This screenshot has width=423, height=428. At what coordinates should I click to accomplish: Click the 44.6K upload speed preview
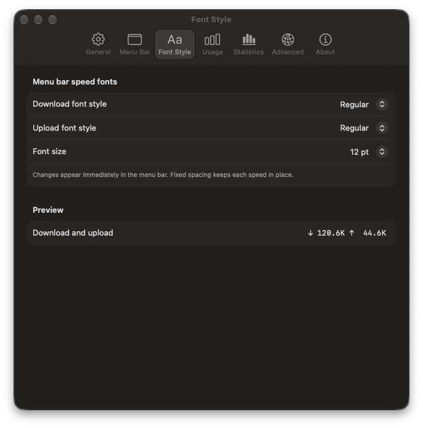374,233
